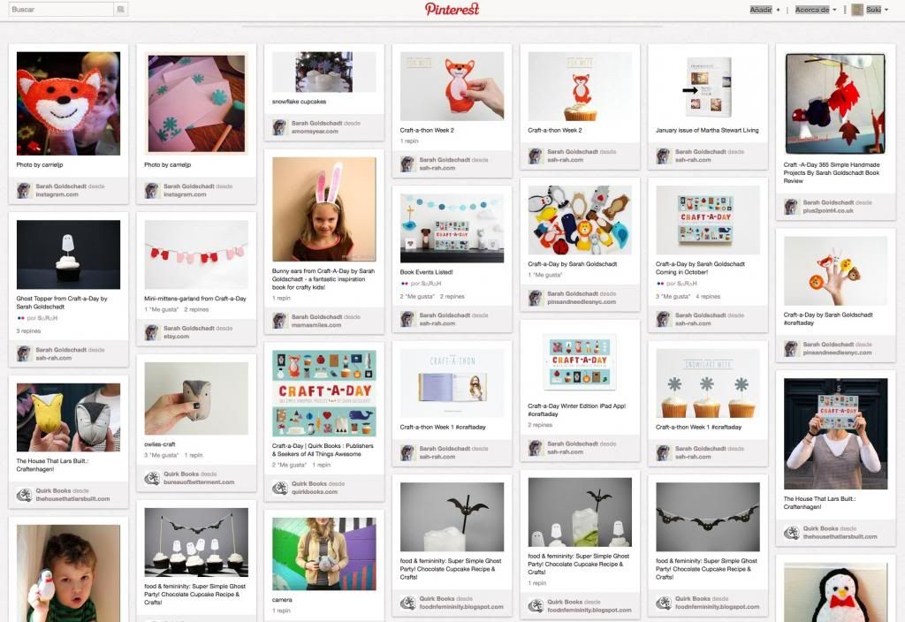905x622 pixels.
Task: Open the Bunny ears girl pin image
Action: [323, 209]
